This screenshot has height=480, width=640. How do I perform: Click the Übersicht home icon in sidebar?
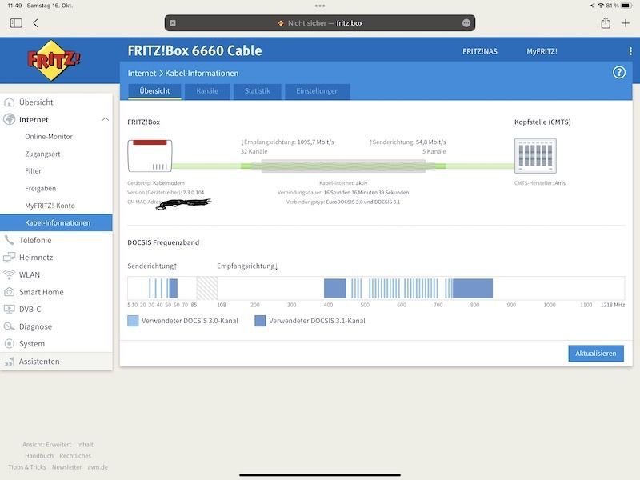[x=9, y=102]
